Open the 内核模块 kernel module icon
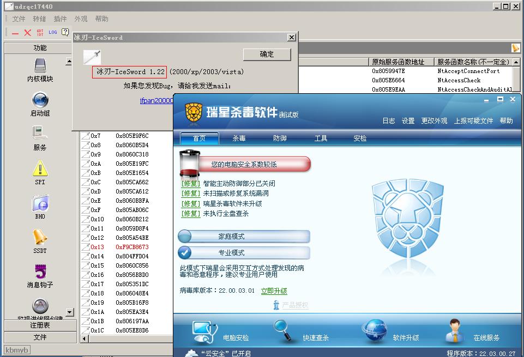This screenshot has width=524, height=357. point(40,65)
